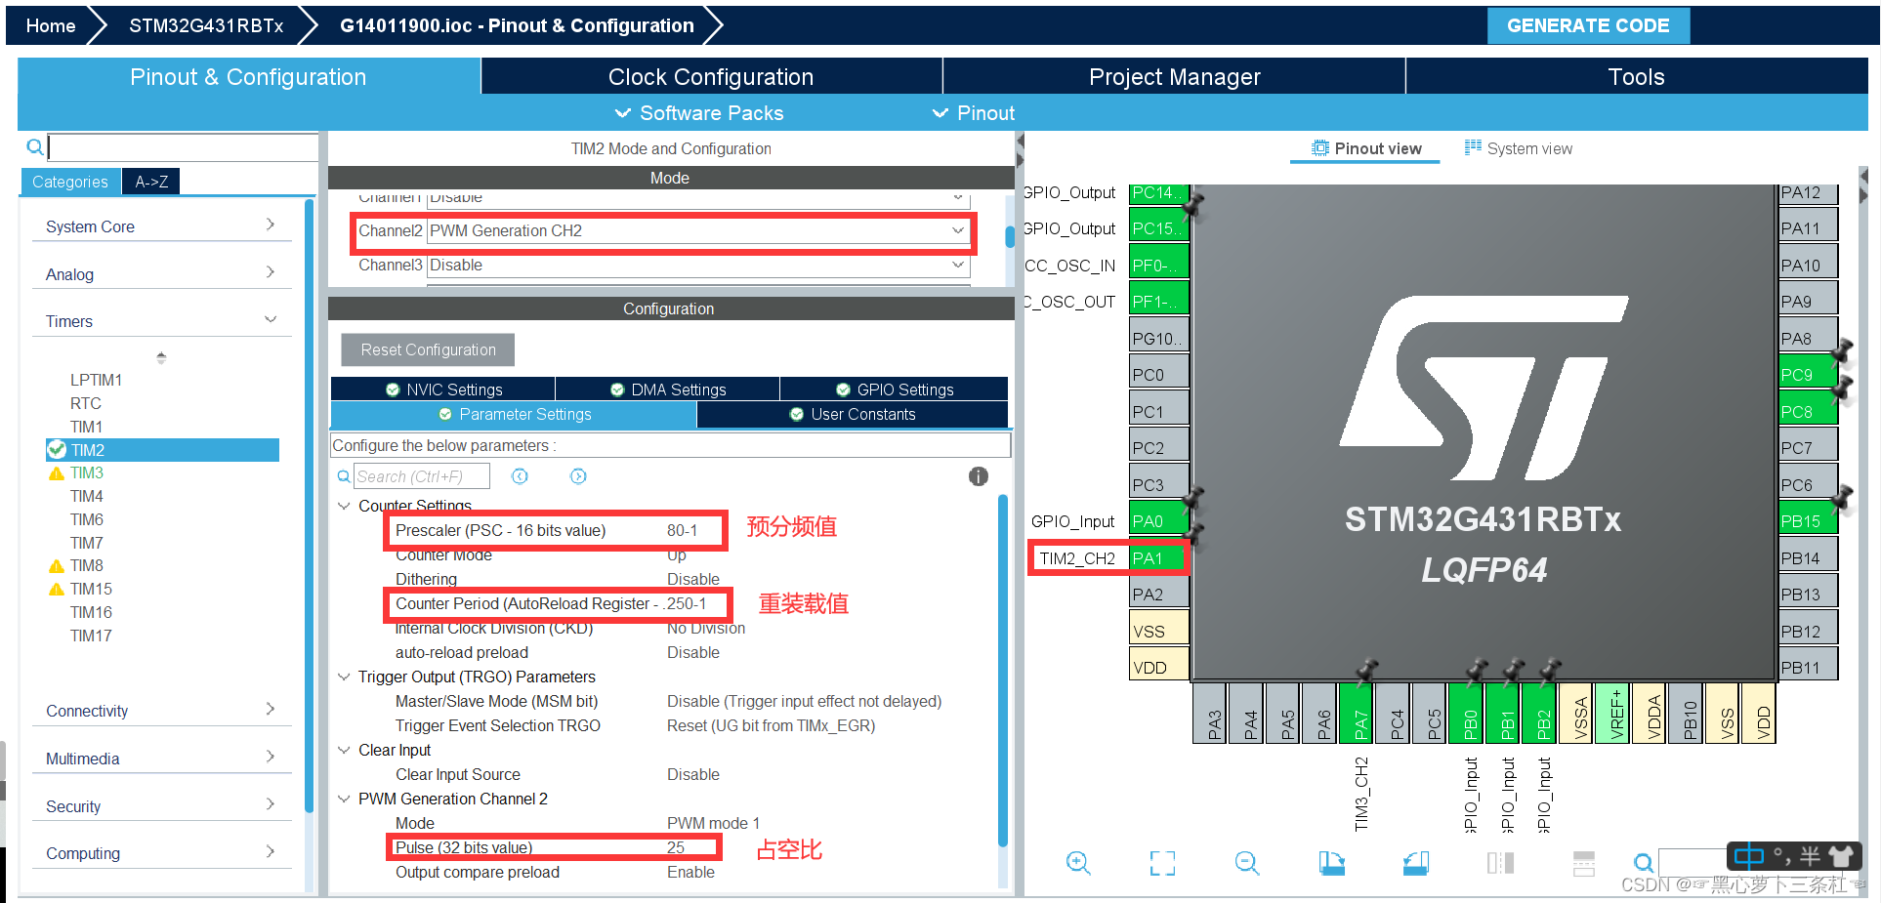Click the parameter search field
This screenshot has height=903, width=1881.
(421, 476)
